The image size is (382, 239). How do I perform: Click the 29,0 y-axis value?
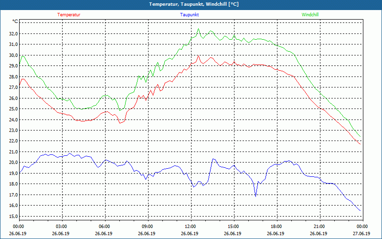(13, 66)
